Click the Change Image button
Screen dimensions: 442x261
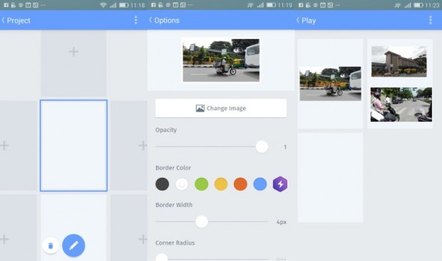[221, 108]
